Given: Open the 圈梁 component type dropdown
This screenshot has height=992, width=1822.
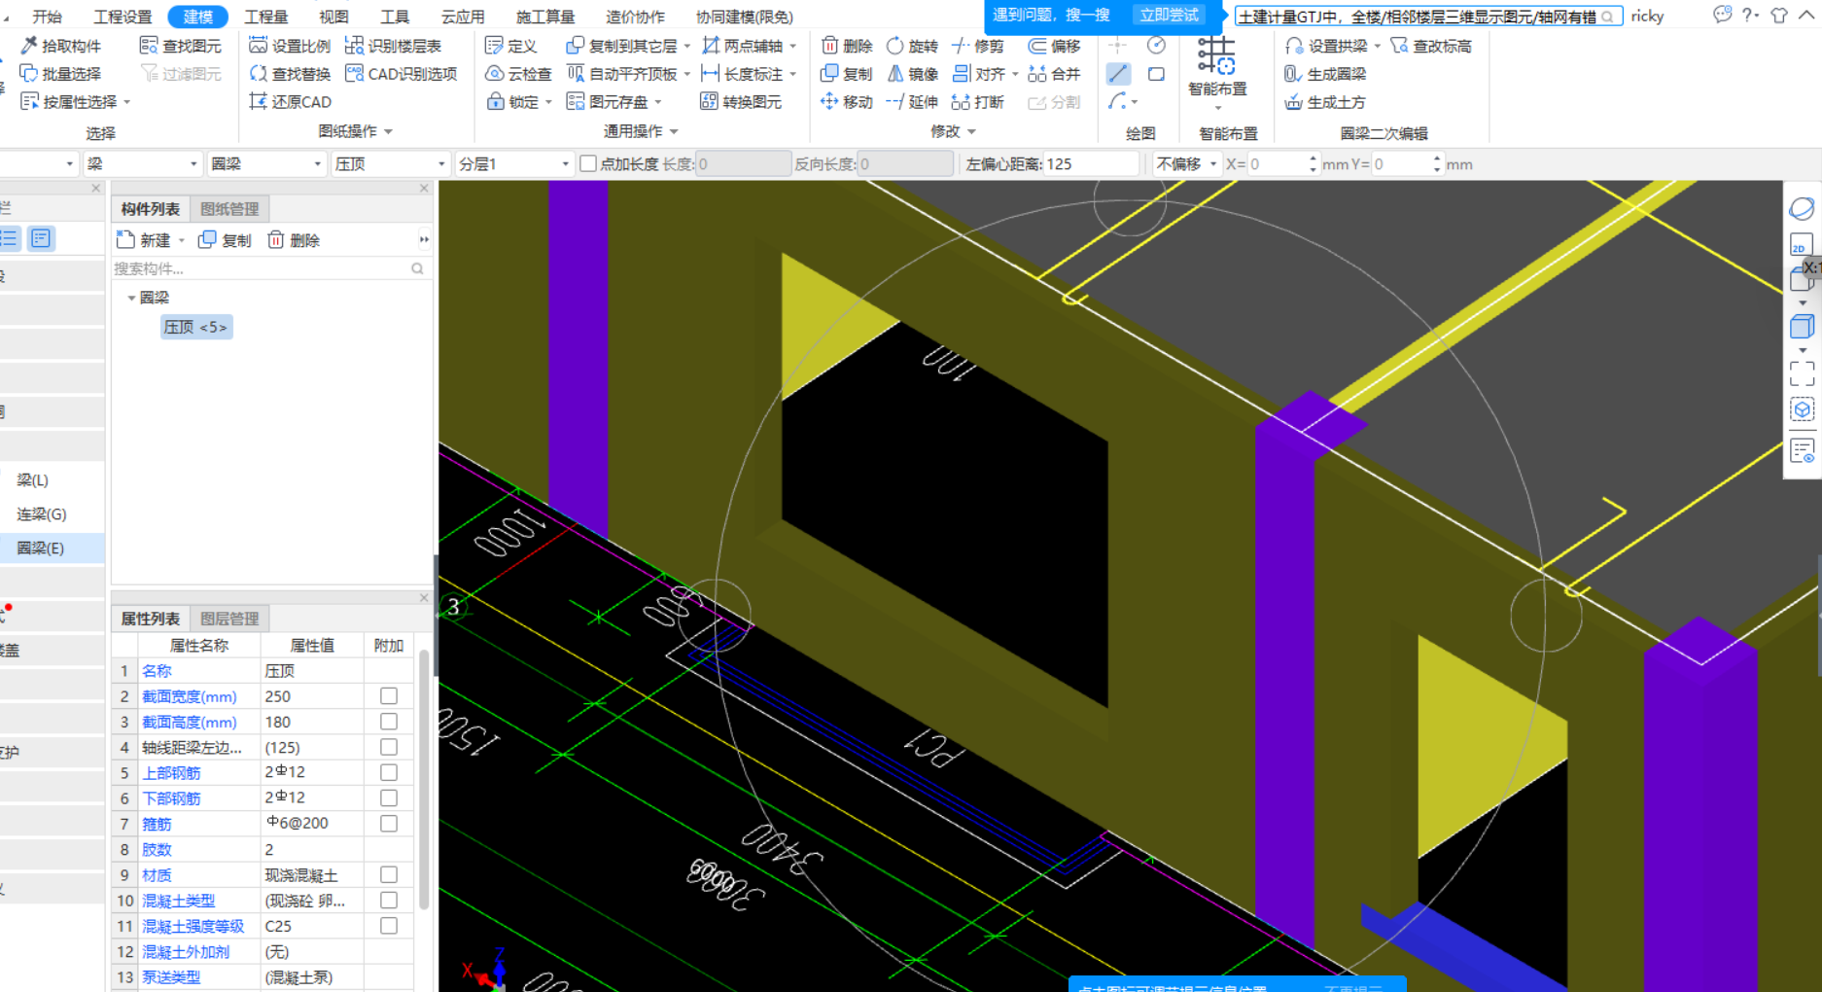Looking at the screenshot, I should click(266, 164).
